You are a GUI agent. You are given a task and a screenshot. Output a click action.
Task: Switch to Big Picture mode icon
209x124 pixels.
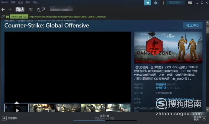pos(190,3)
